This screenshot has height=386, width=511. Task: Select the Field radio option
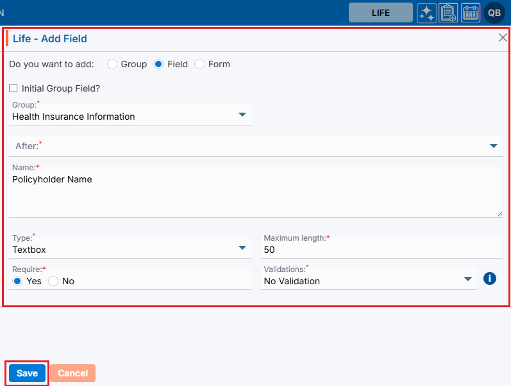point(159,64)
